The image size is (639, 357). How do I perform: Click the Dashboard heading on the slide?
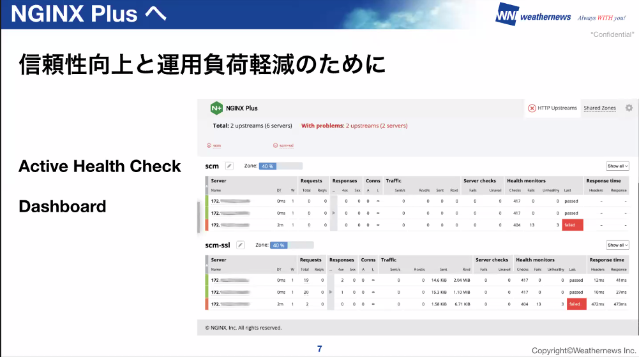pos(63,207)
